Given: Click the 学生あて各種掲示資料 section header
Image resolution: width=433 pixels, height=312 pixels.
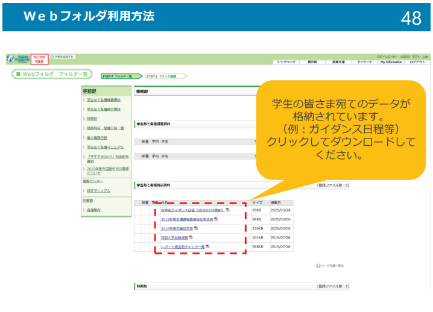Looking at the screenshot, I should click(242, 185).
